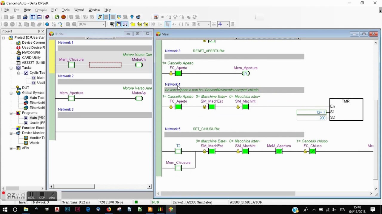This screenshot has height=214, width=382.
Task: Open HWCONFIG in the project tree
Action: (31, 53)
